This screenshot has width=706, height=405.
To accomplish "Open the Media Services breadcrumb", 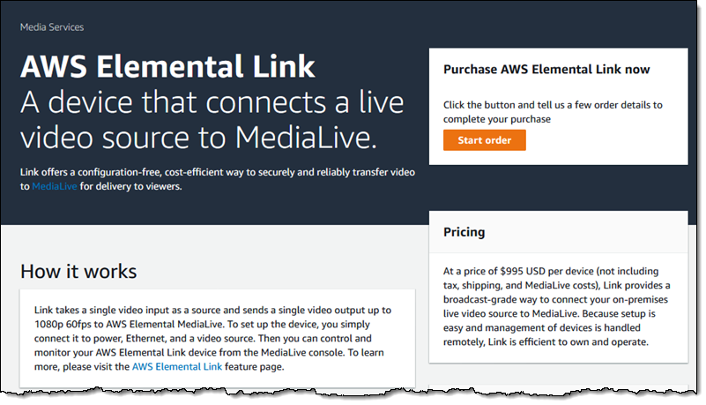I will (x=52, y=27).
